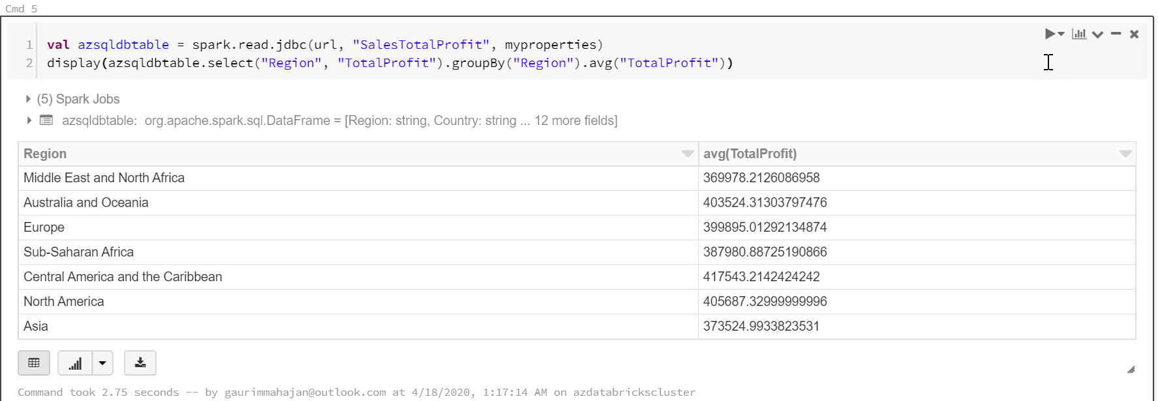Show results as a bar chart

[x=75, y=363]
